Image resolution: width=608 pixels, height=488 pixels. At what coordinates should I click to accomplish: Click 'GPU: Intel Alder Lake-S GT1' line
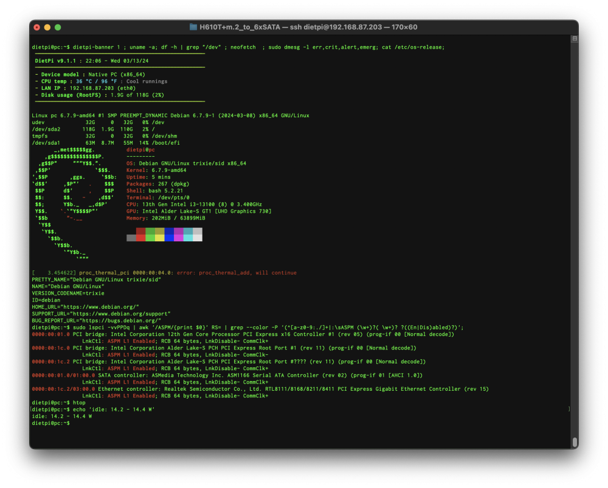click(x=199, y=211)
